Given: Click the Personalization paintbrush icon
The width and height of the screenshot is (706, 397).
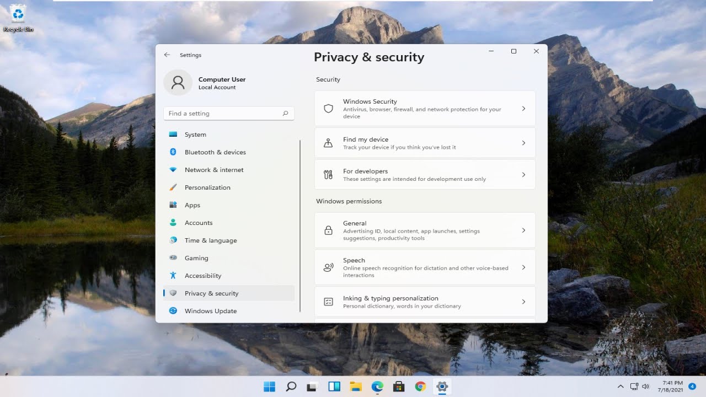Looking at the screenshot, I should point(173,187).
